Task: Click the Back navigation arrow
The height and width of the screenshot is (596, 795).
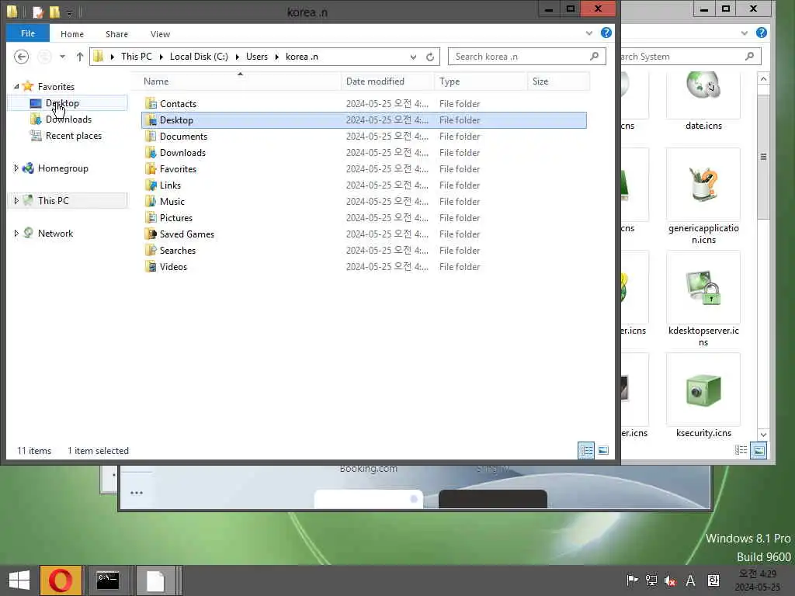Action: 21,57
